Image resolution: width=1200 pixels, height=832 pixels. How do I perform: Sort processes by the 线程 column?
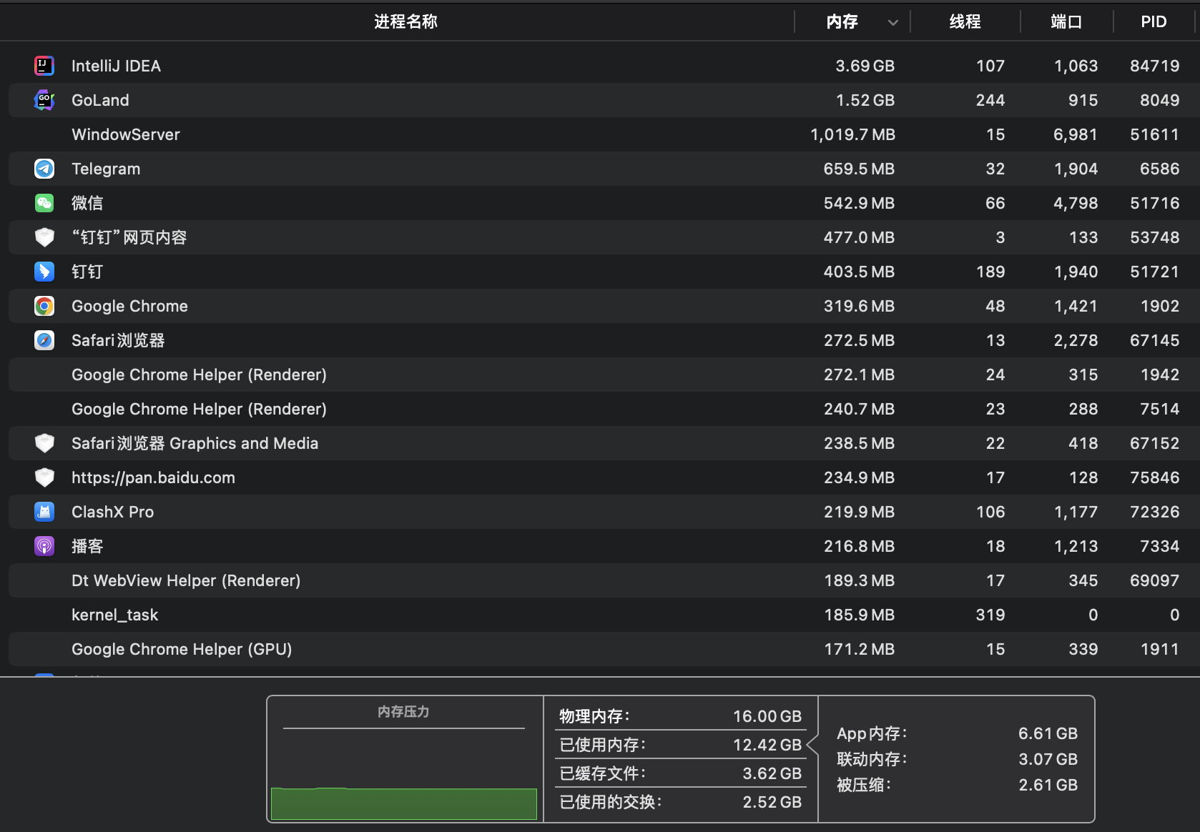pos(965,21)
